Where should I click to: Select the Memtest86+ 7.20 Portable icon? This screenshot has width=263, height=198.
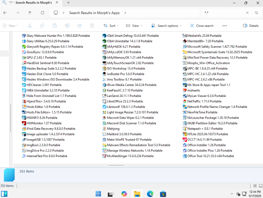(x=185, y=41)
